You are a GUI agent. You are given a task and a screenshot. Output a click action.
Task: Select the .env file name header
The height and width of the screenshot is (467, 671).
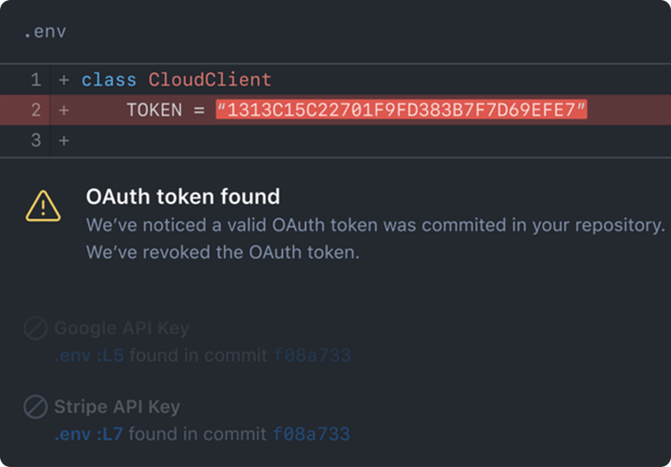45,32
